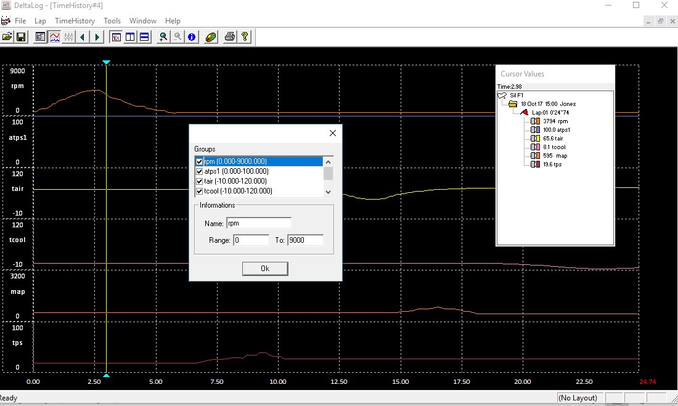Disable the tcool group checkbox
Viewport: 678px width, 406px height.
pyautogui.click(x=199, y=191)
